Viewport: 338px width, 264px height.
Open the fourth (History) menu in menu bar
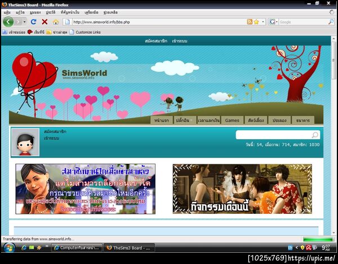[x=51, y=12]
